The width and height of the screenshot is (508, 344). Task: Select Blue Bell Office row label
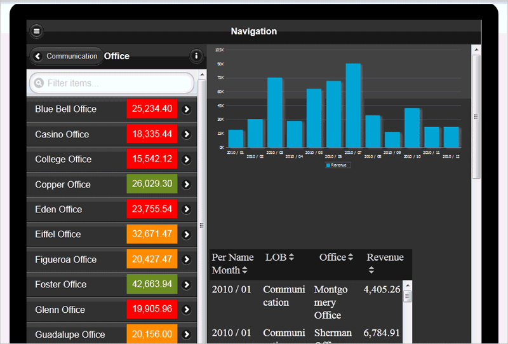coord(66,109)
